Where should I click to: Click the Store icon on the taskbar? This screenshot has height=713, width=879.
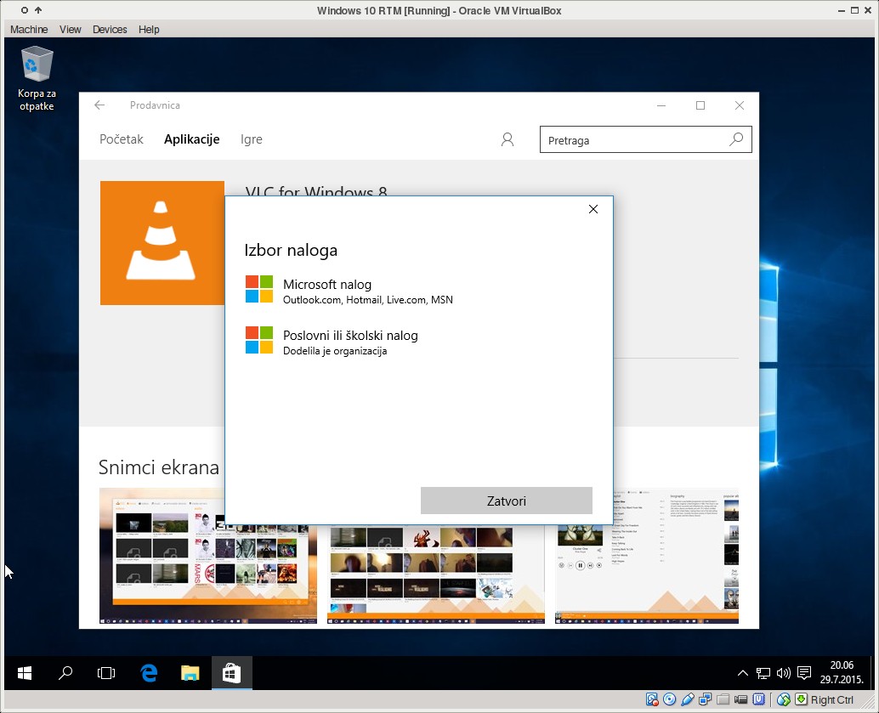(x=231, y=673)
